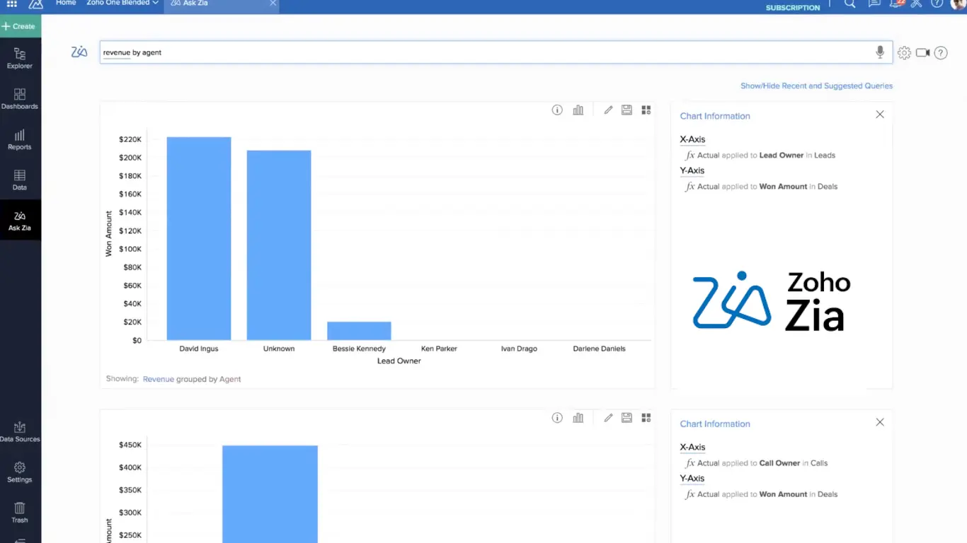The height and width of the screenshot is (543, 967).
Task: Click the 'Lead Owner' axis title
Action: (399, 361)
